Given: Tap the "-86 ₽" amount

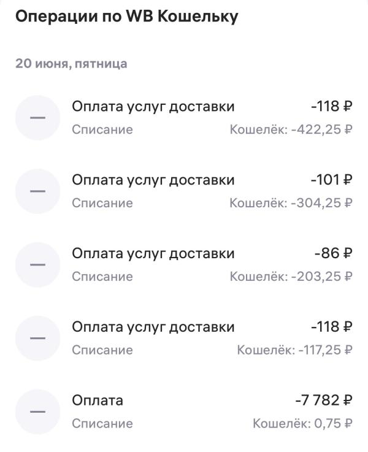Looking at the screenshot, I should [333, 253].
